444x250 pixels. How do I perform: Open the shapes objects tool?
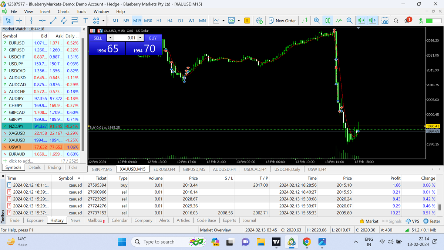tap(96, 21)
